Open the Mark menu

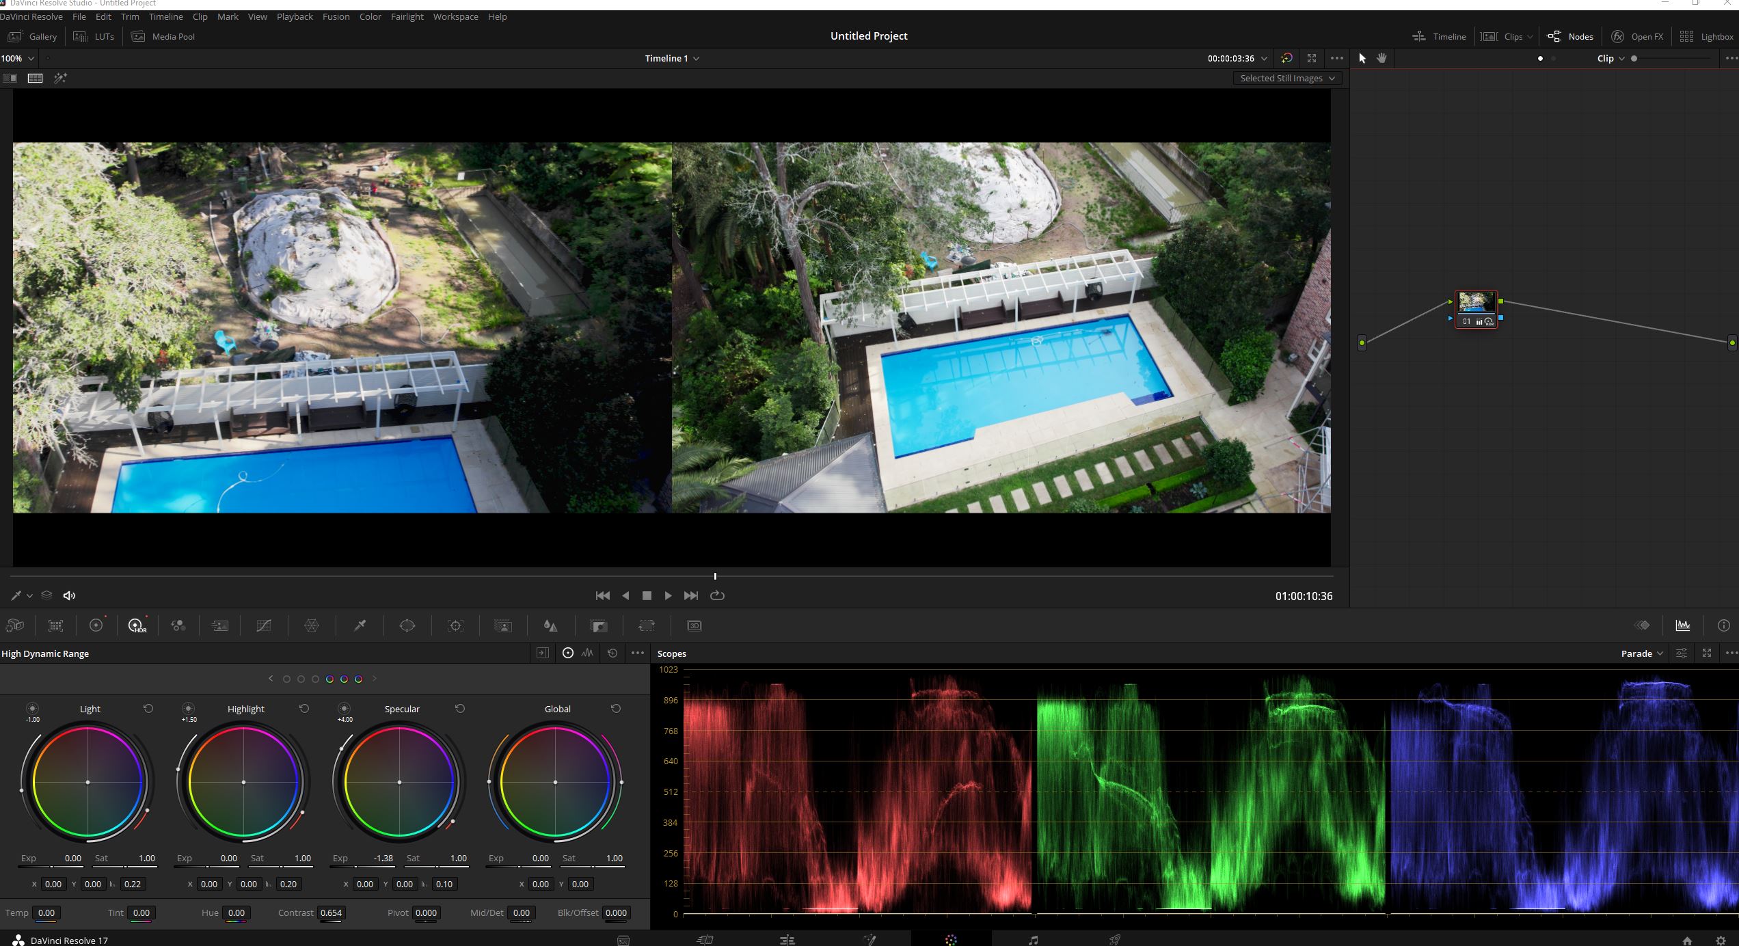[228, 16]
